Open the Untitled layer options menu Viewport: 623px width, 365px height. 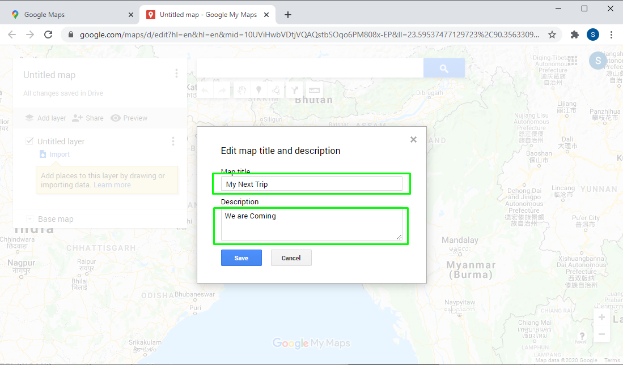click(173, 141)
